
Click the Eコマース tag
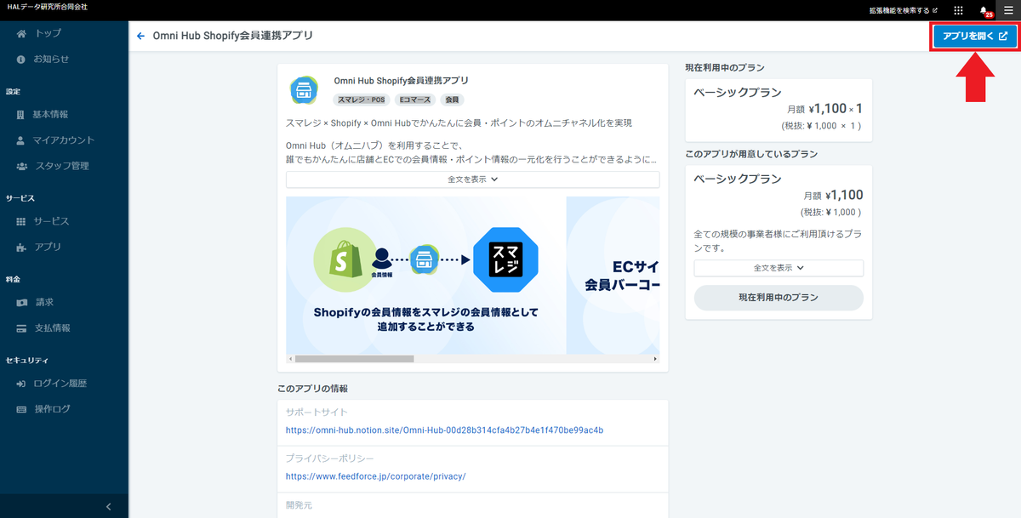pyautogui.click(x=415, y=100)
